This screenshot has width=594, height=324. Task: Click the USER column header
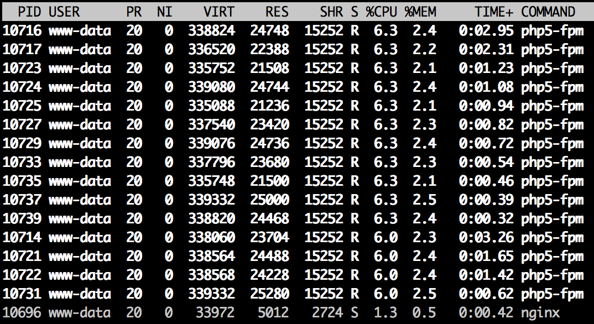pos(64,12)
